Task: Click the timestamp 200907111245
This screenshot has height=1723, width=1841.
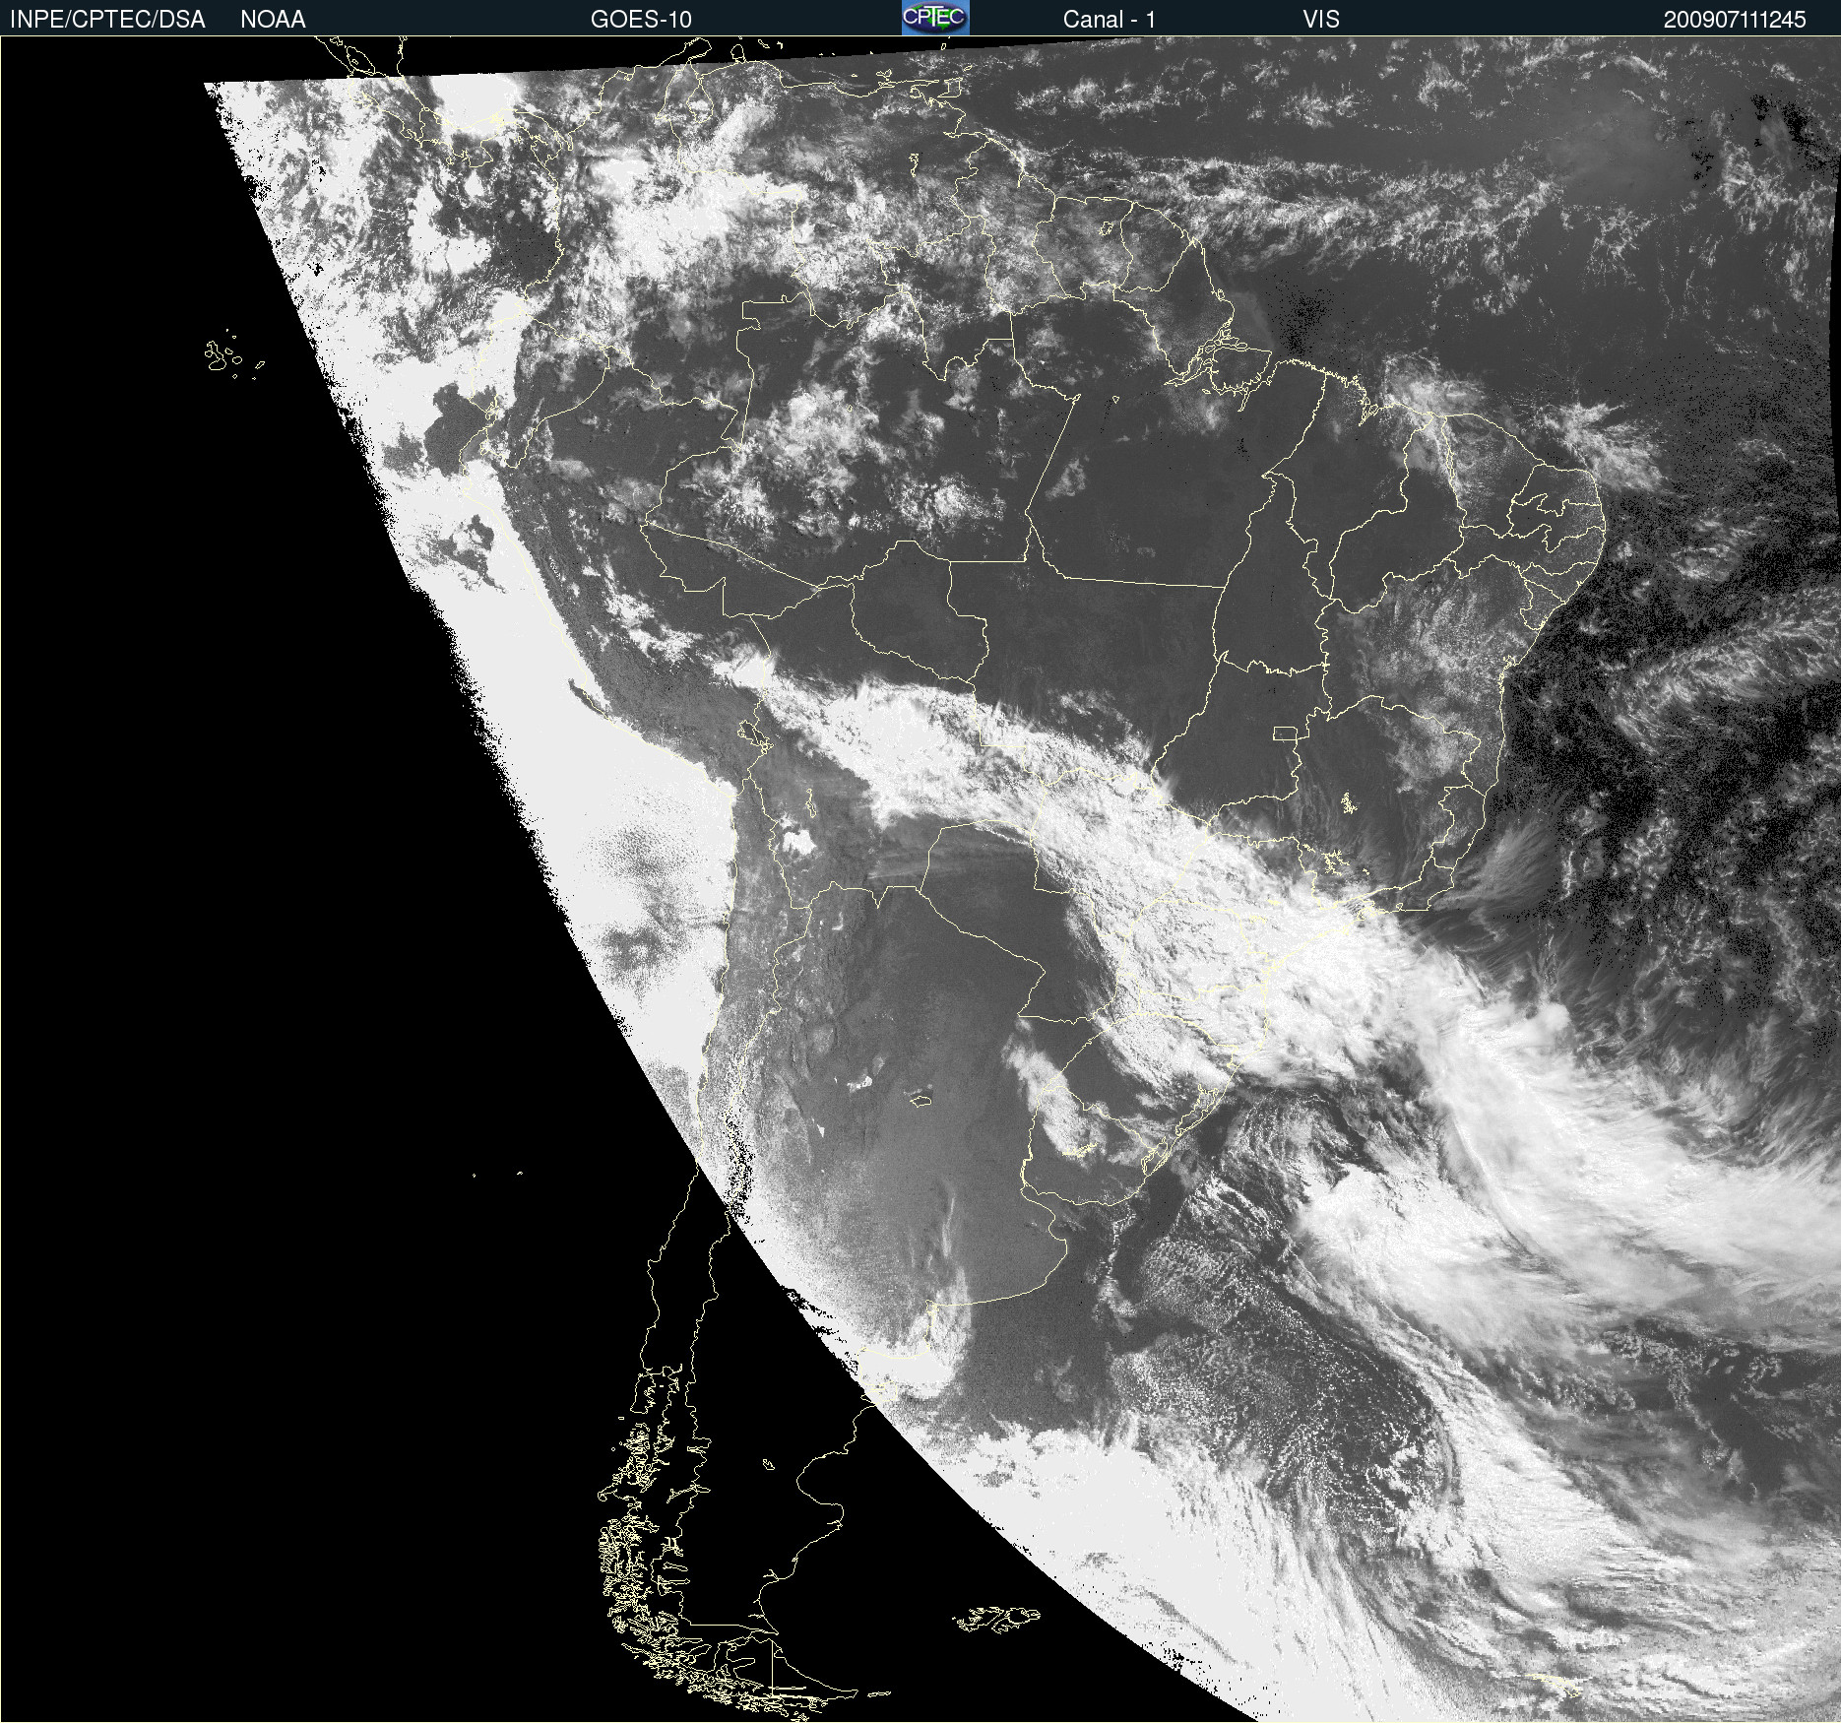Action: pos(1735,20)
